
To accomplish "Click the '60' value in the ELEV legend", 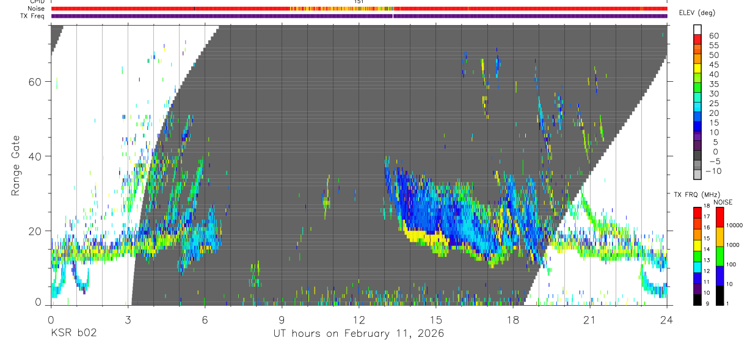I will point(714,36).
